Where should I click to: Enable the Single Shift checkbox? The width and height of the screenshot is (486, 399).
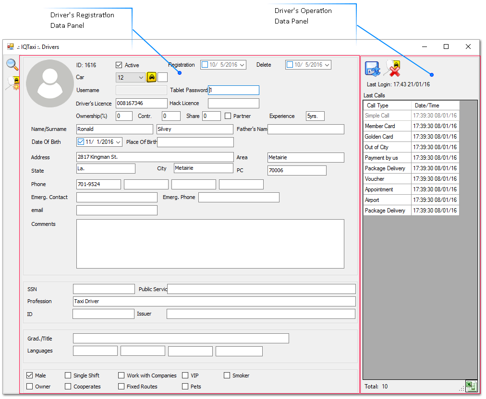point(68,375)
